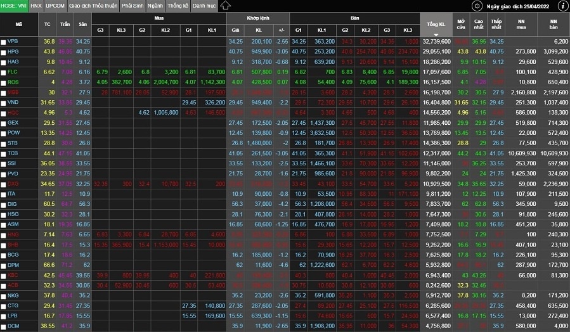This screenshot has width=570, height=332.
Task: Expand the Phái Sinh menu
Action: 132,6
